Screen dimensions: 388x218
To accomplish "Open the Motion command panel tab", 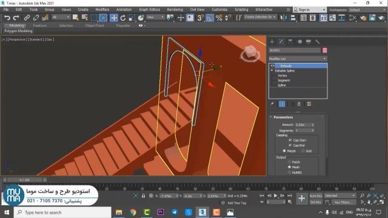I will click(x=299, y=42).
